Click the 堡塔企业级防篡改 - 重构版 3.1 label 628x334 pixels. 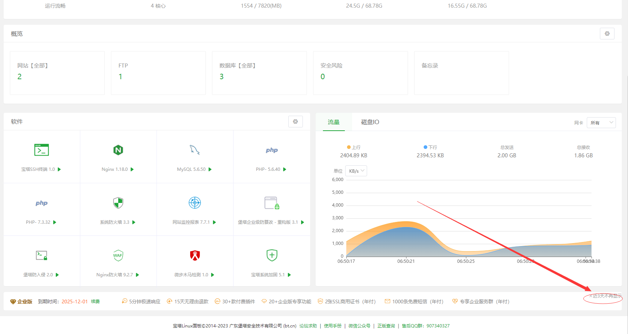tap(268, 222)
